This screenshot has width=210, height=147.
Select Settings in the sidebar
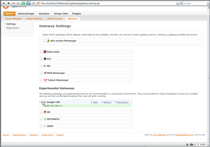[11, 24]
